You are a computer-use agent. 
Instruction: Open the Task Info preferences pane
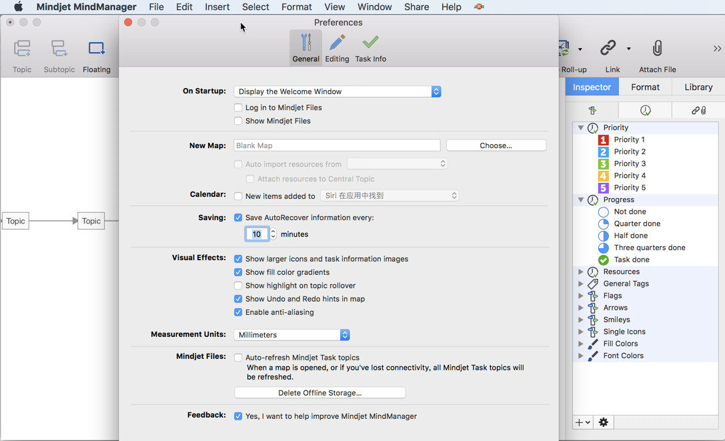click(x=370, y=47)
